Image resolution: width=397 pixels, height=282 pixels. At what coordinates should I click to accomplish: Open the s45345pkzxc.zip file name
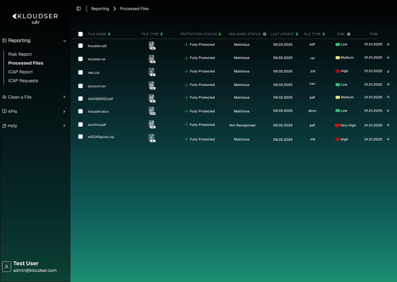pyautogui.click(x=101, y=137)
